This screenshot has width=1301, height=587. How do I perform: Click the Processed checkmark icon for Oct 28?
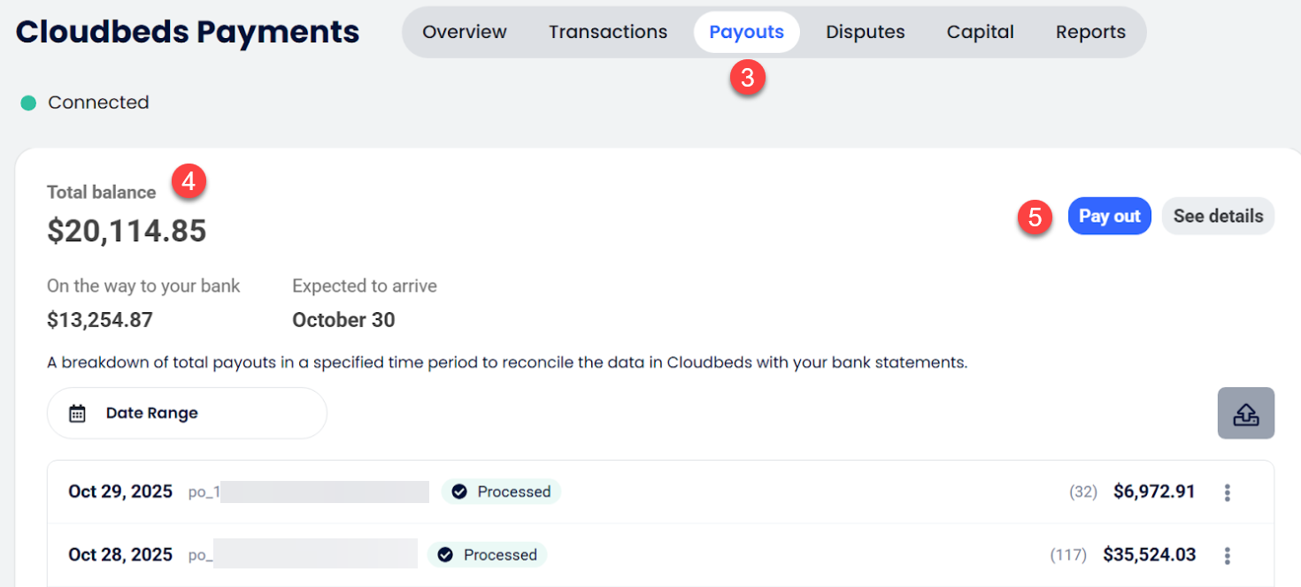coord(445,555)
